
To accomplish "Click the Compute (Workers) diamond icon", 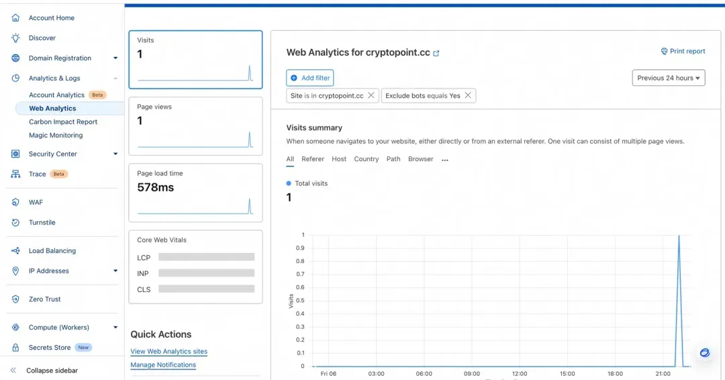I will 15,328.
